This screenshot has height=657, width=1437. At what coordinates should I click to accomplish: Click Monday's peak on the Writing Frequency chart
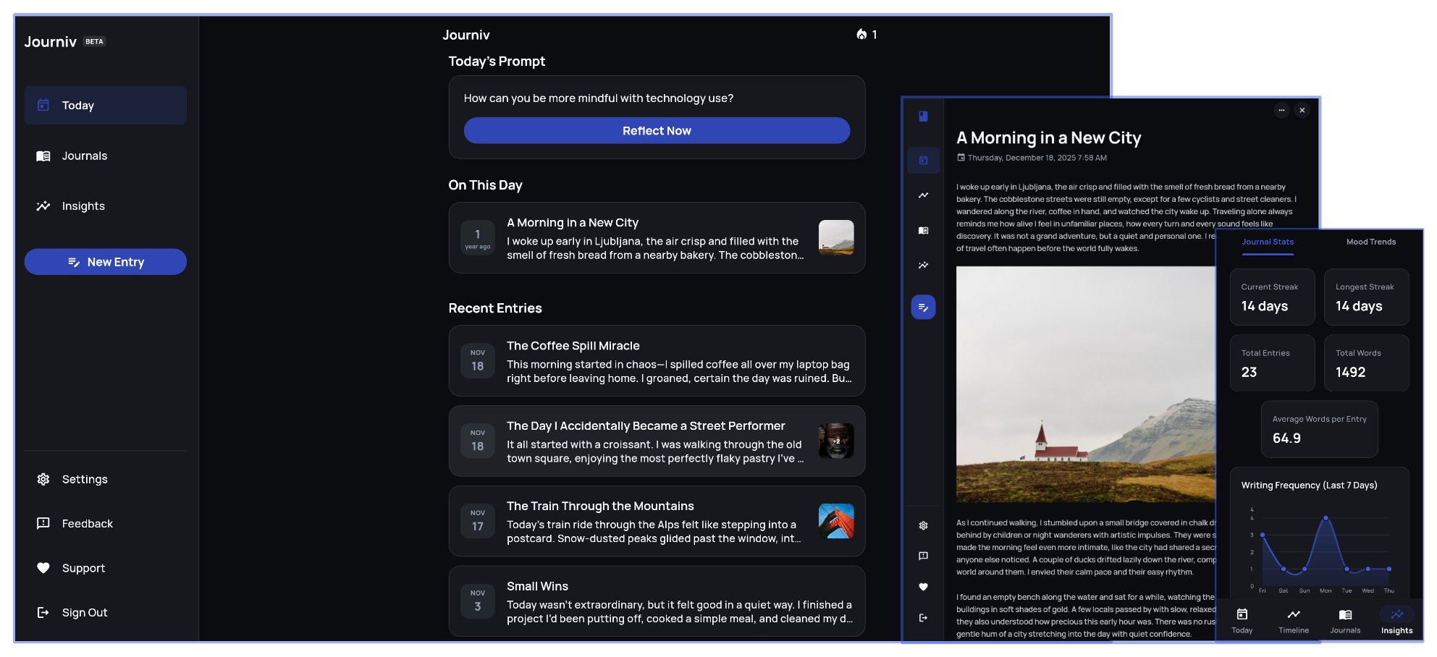(x=1326, y=517)
